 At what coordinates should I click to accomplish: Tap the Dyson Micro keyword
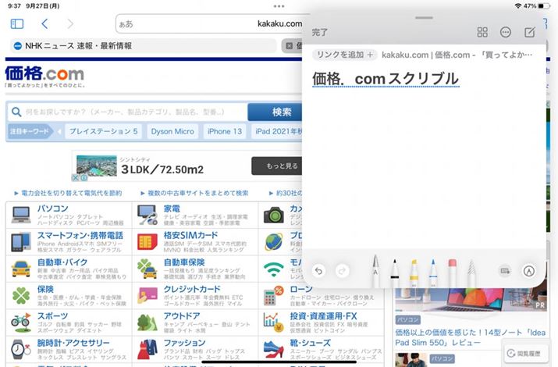(x=172, y=131)
